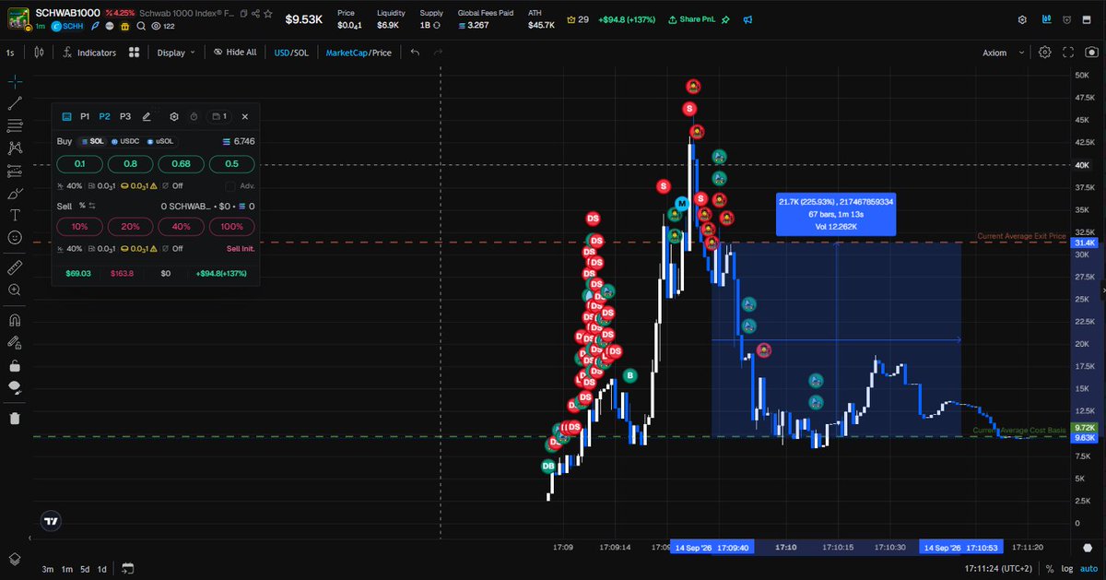Expand the Display dropdown
1106x580 pixels.
176,53
